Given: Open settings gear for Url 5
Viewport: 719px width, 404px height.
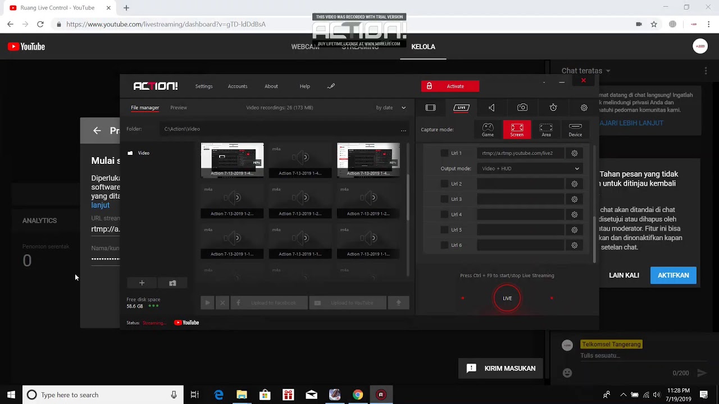Looking at the screenshot, I should coord(574,229).
